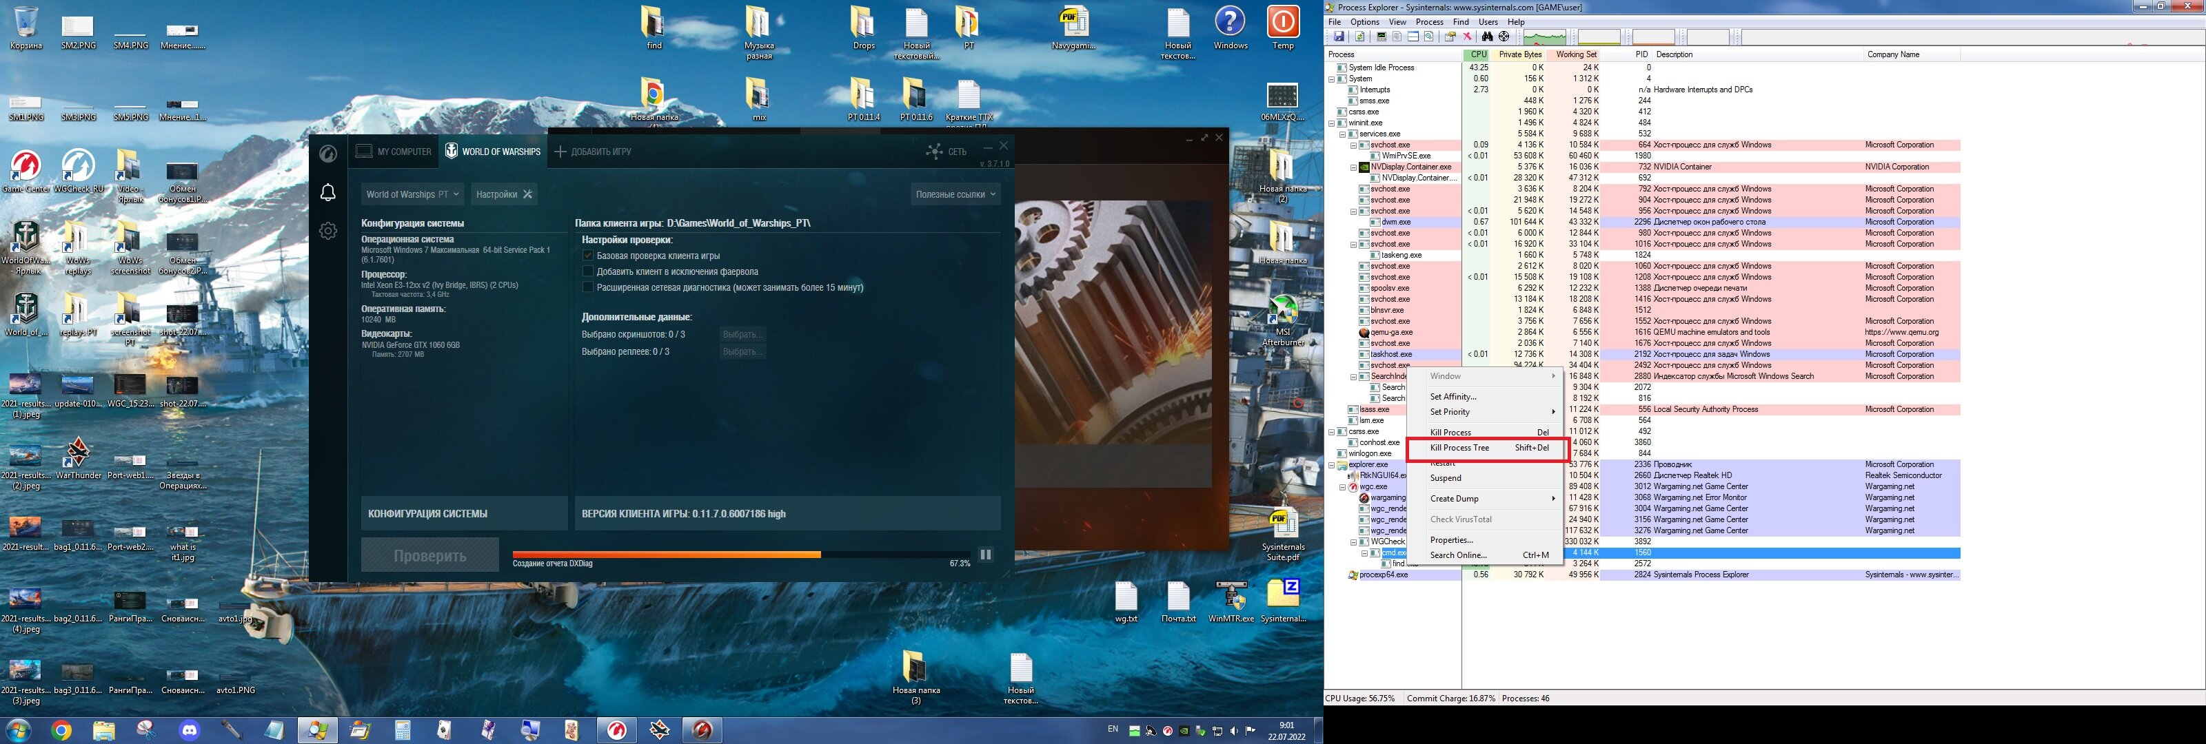This screenshot has width=2206, height=744.
Task: Click the process Properties toolbar icon
Action: [x=1450, y=37]
